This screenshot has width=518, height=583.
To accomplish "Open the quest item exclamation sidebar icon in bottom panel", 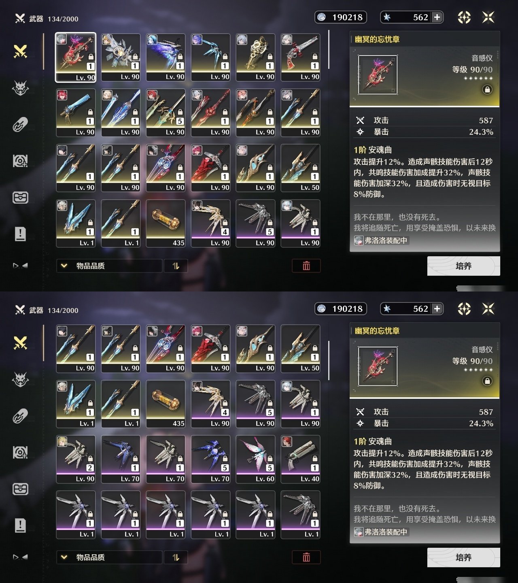I will [x=20, y=525].
